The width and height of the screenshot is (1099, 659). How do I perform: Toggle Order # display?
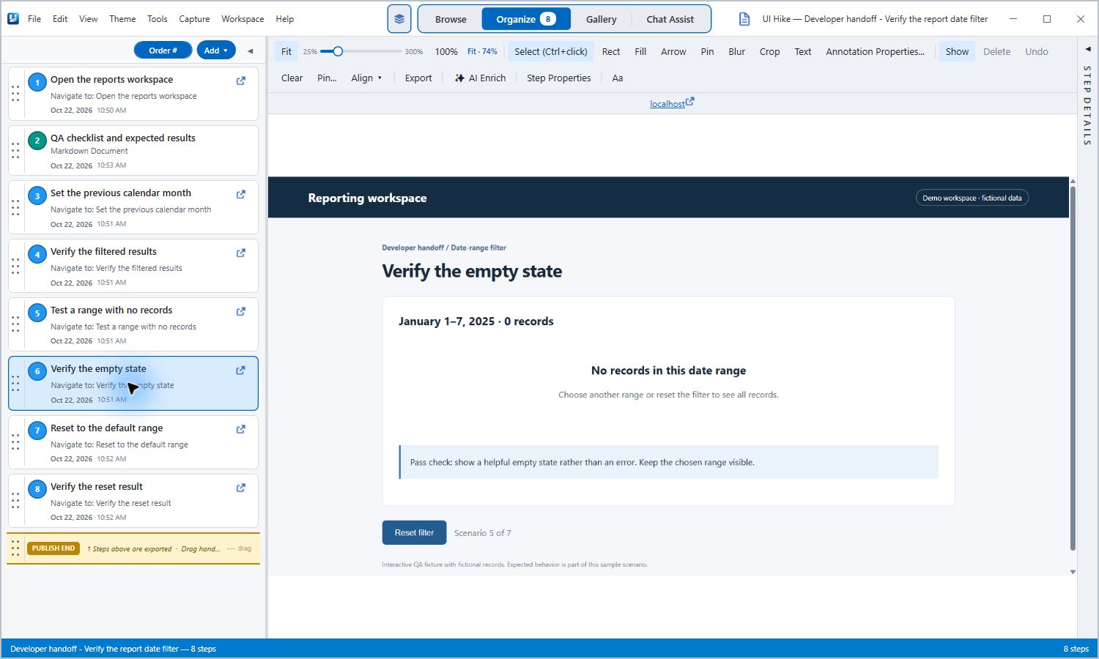tap(163, 51)
